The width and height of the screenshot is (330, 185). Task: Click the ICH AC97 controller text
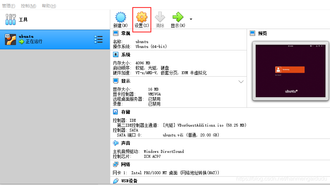152,157
